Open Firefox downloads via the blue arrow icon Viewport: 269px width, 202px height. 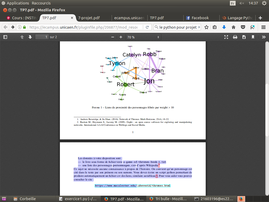224,27
